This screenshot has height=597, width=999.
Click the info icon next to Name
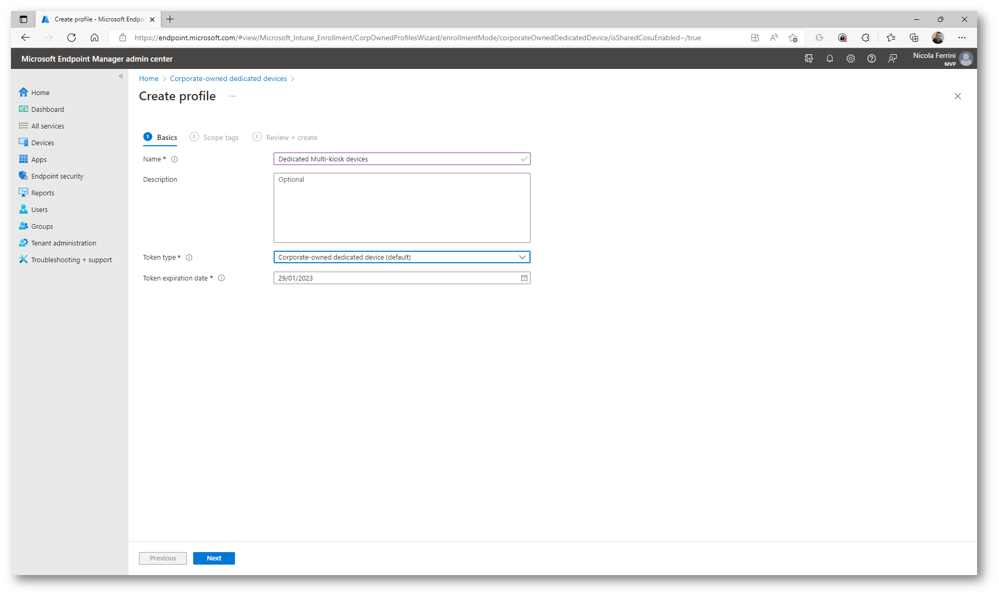(174, 159)
